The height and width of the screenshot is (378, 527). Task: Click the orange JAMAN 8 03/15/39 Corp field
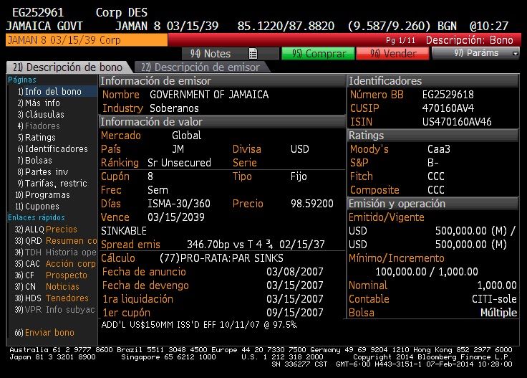tap(86, 41)
